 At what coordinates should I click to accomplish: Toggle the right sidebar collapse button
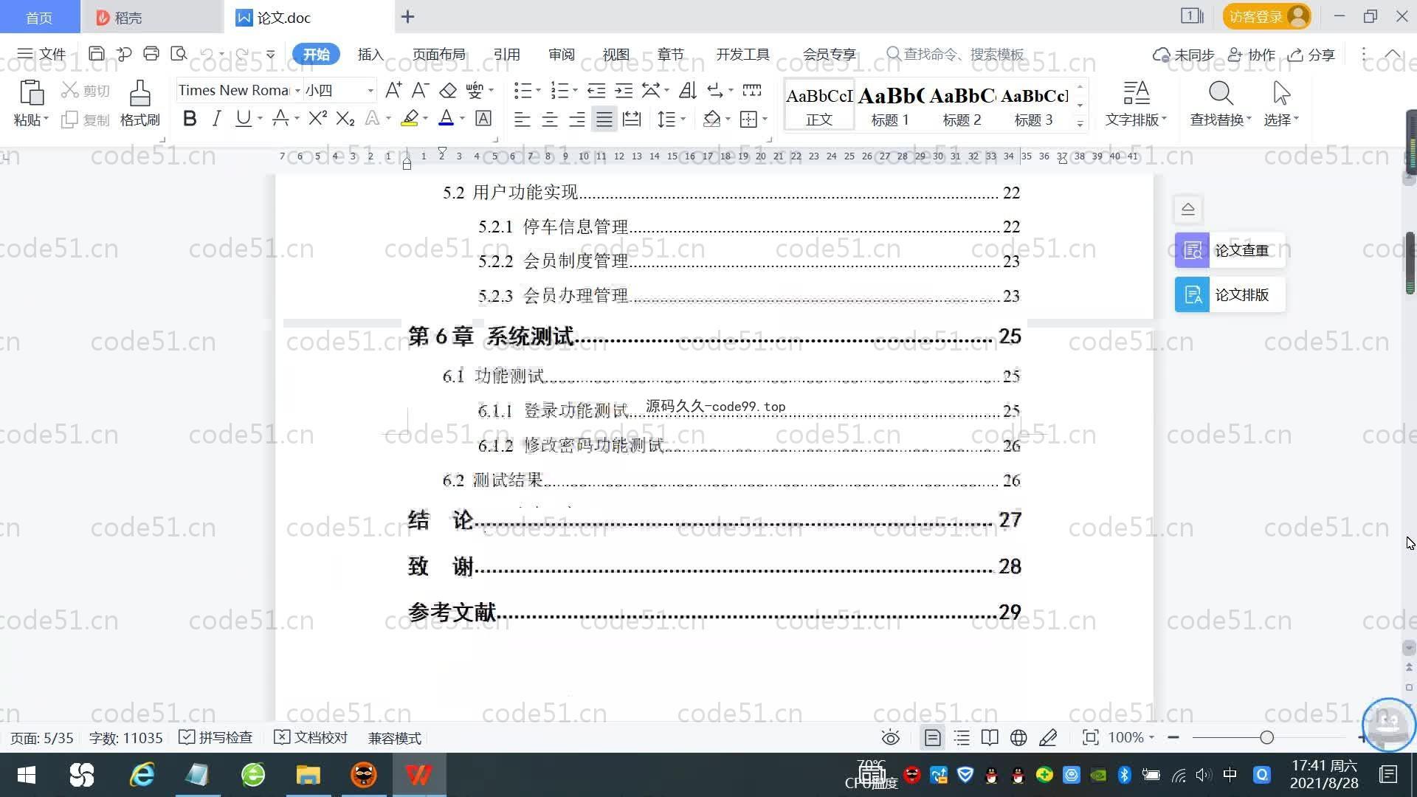click(1188, 209)
